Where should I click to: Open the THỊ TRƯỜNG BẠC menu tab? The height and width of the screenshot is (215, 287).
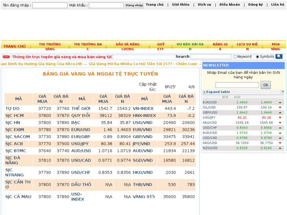pos(88,47)
